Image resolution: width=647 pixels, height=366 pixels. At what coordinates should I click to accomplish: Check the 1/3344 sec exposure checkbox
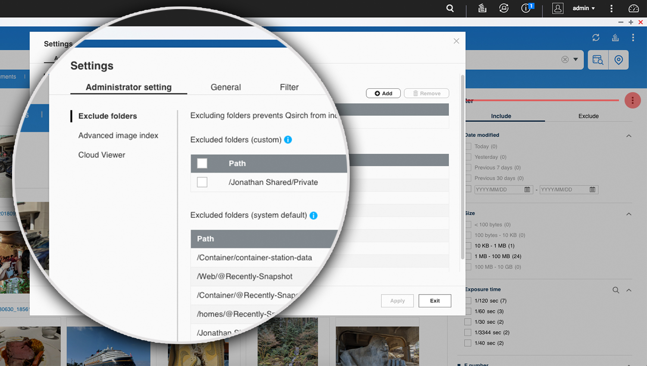tap(468, 332)
